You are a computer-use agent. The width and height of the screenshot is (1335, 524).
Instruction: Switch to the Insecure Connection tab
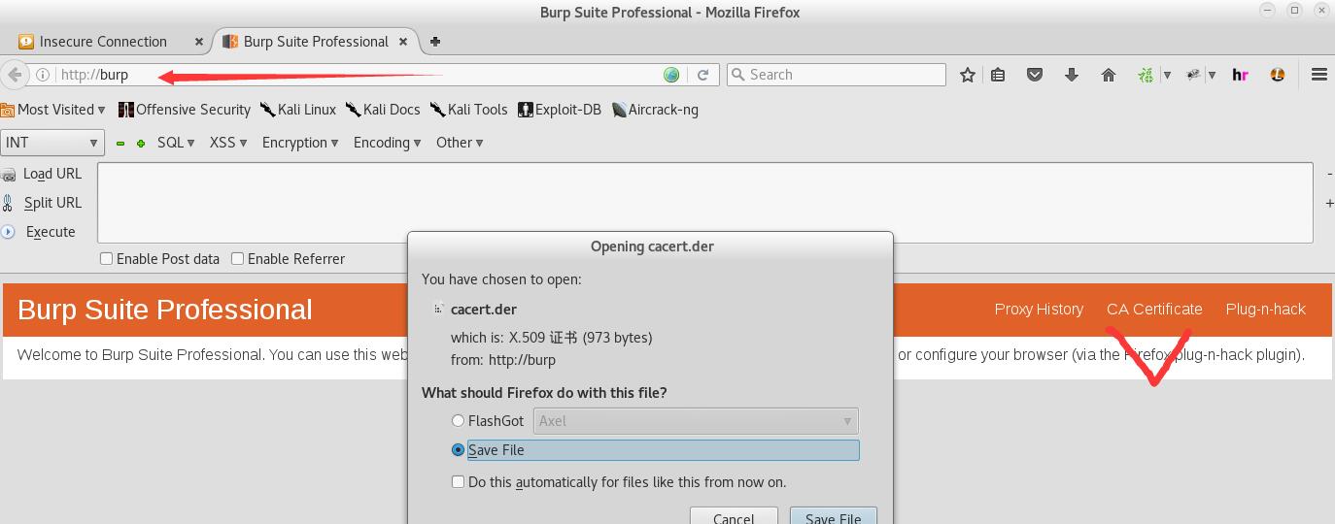[103, 42]
